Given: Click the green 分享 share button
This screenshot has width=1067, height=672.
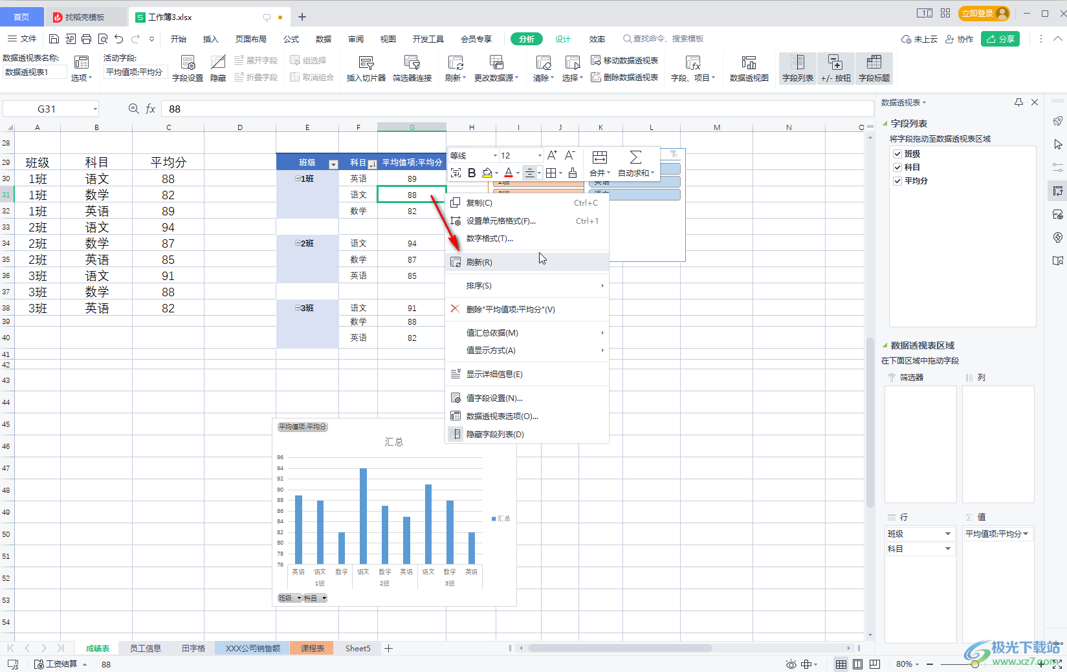Looking at the screenshot, I should click(x=1000, y=39).
